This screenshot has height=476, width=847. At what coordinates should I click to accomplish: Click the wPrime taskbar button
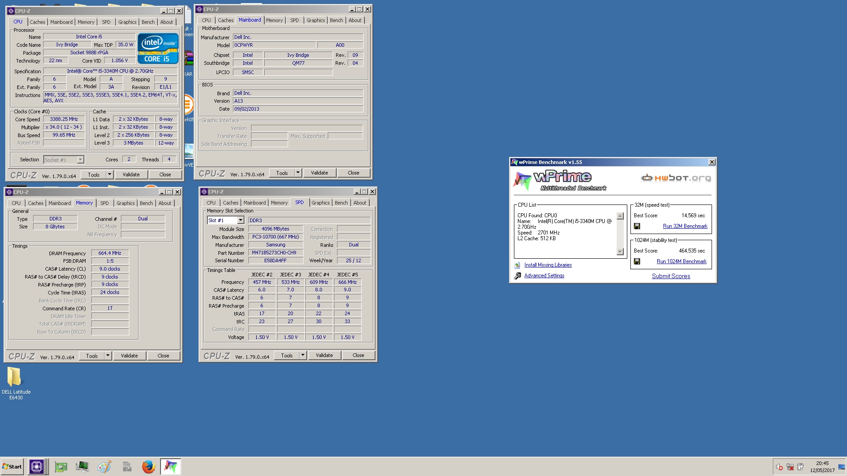[x=170, y=466]
